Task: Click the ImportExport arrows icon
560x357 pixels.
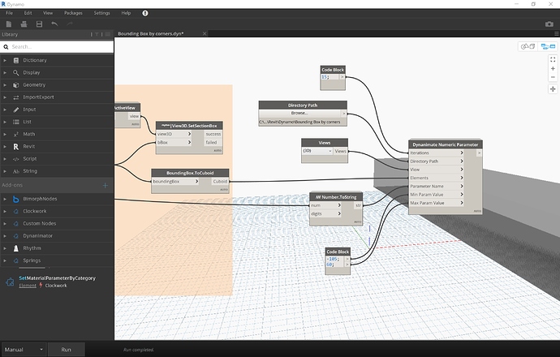Action: [15, 97]
